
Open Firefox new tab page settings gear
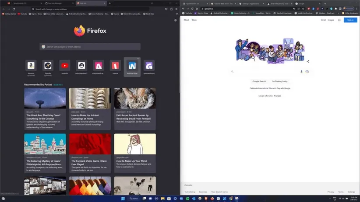[x=175, y=20]
